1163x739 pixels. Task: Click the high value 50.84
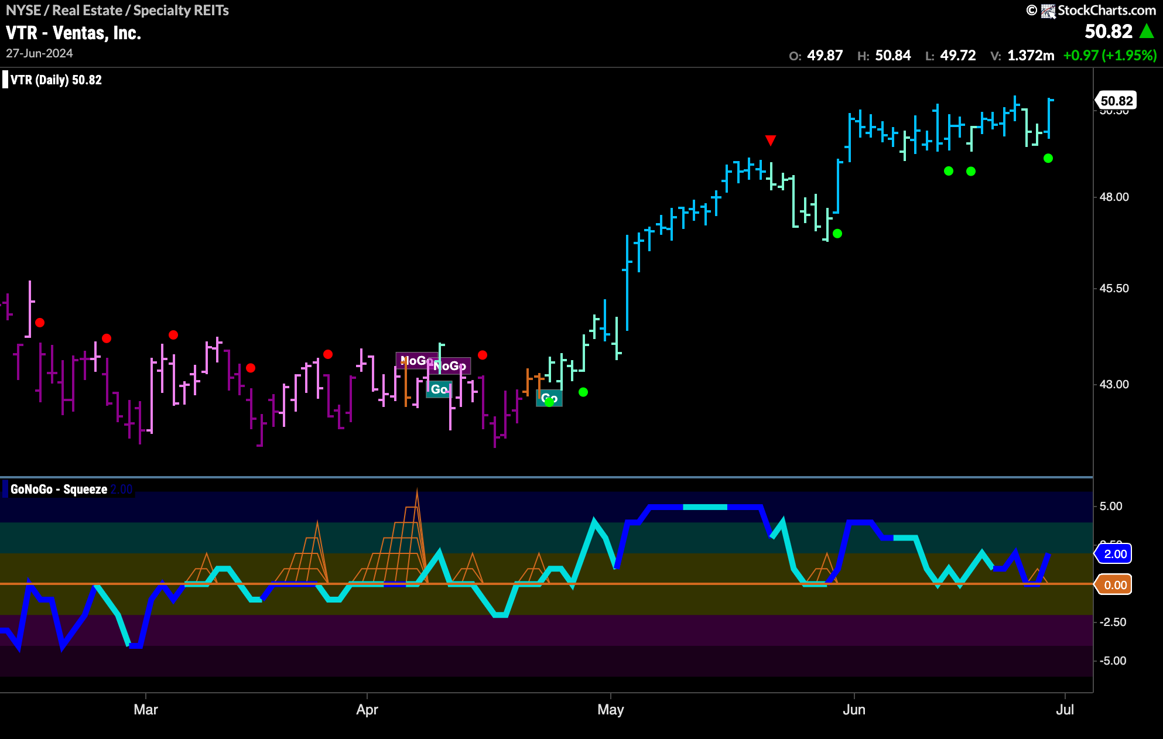coord(893,56)
